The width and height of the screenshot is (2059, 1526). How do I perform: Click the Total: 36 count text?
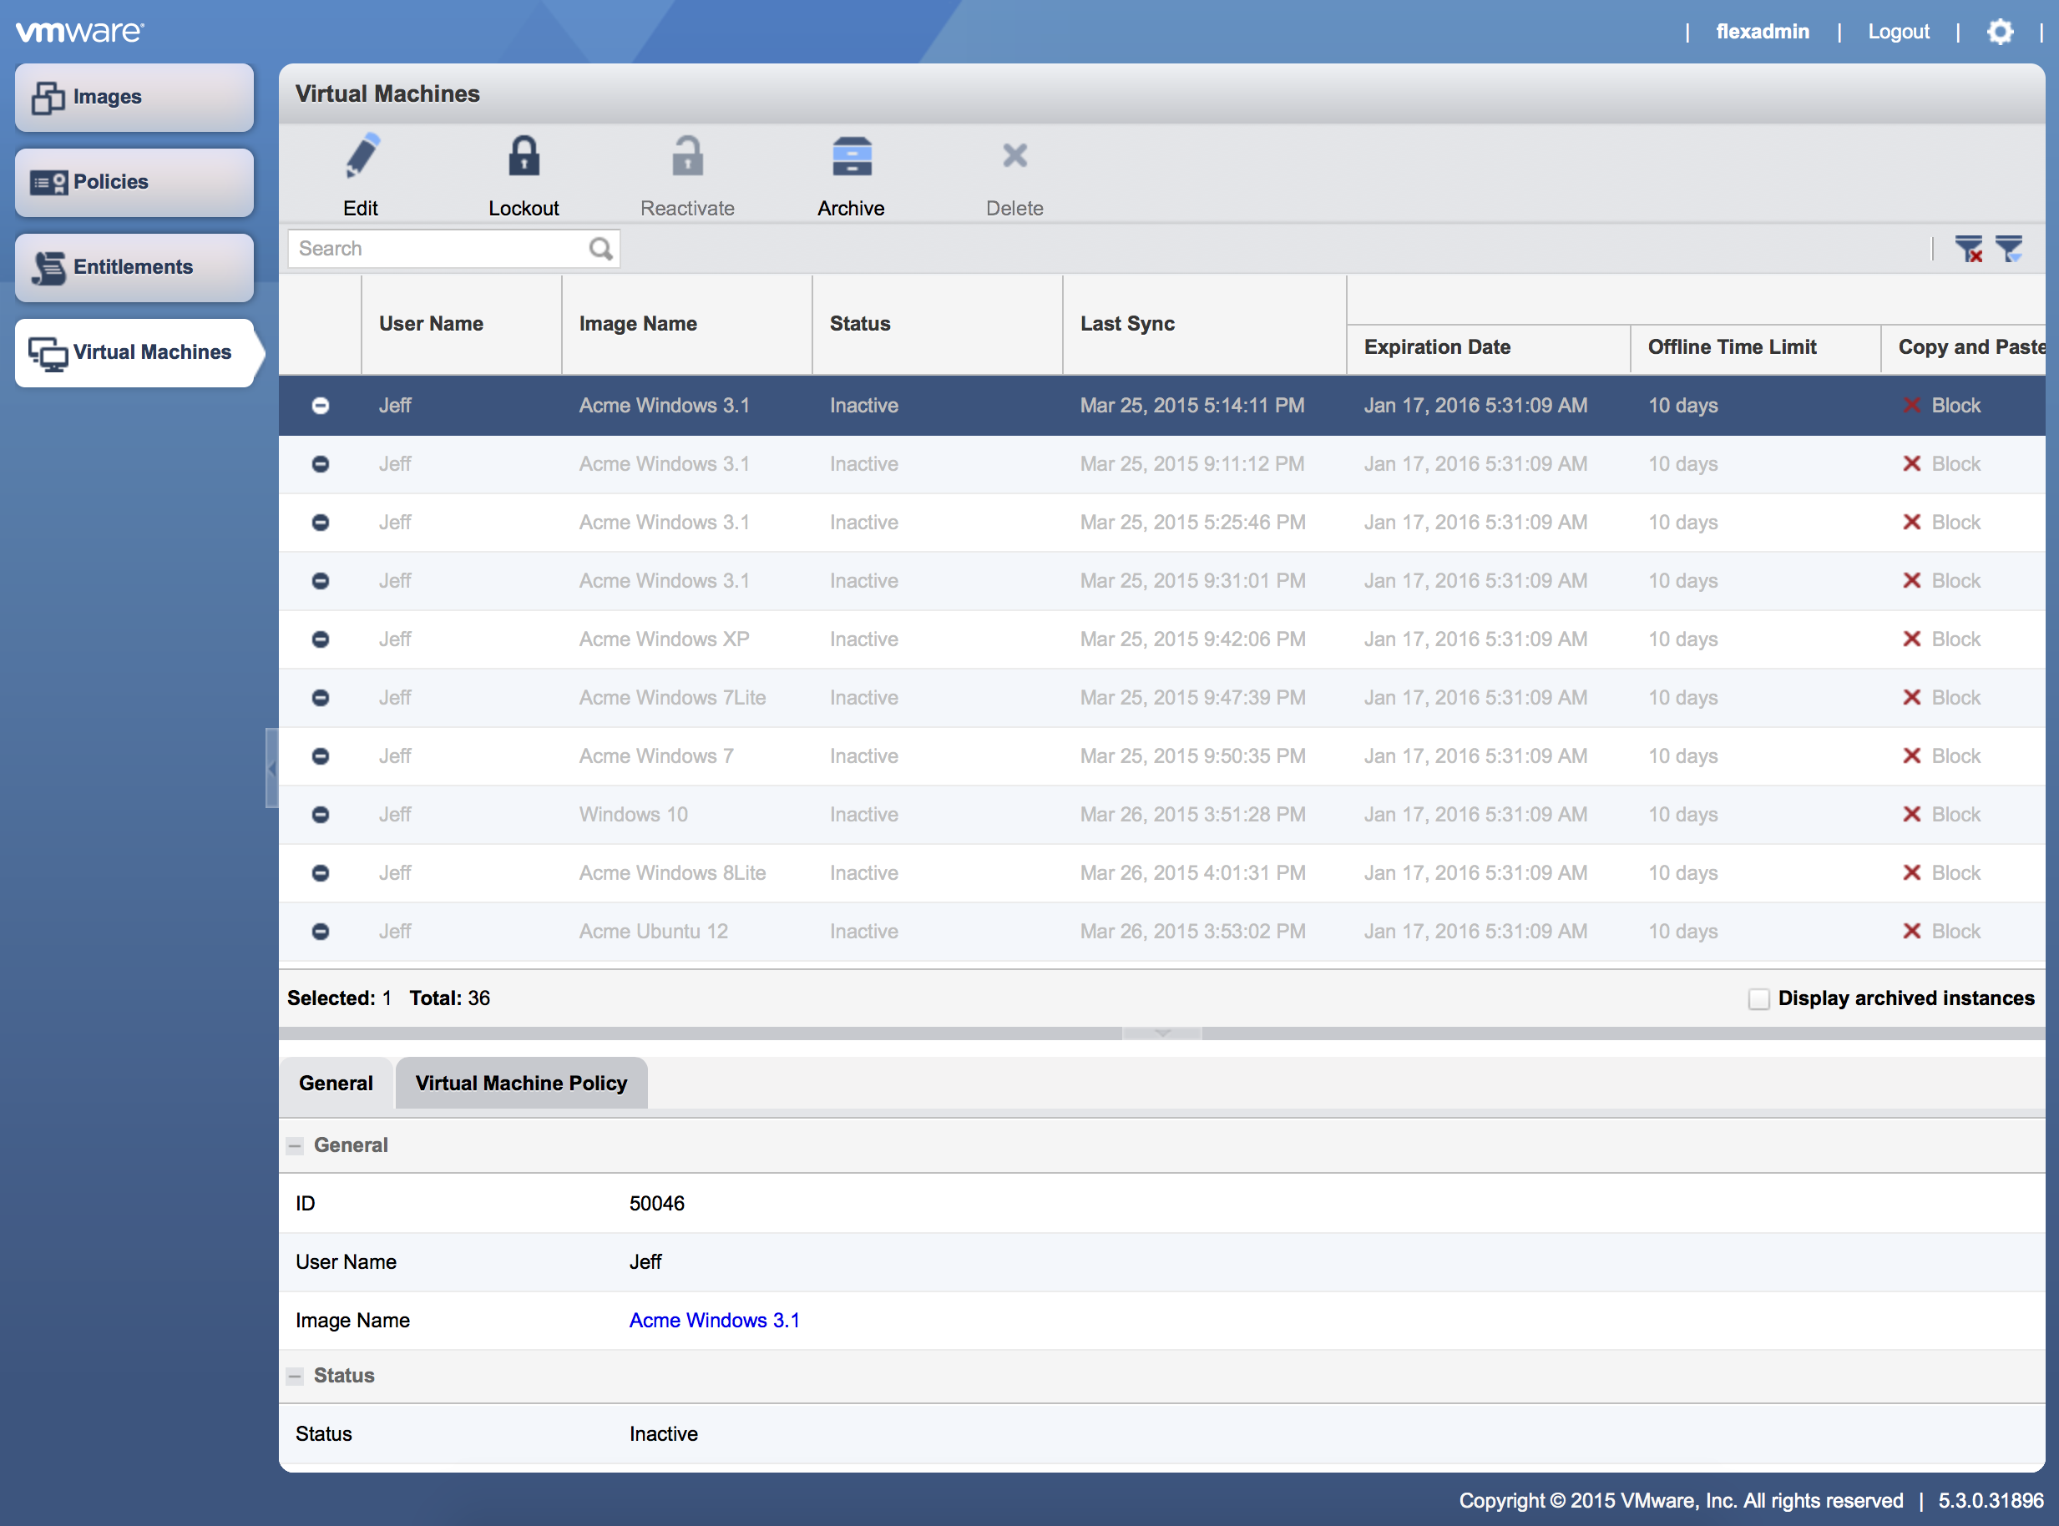450,998
